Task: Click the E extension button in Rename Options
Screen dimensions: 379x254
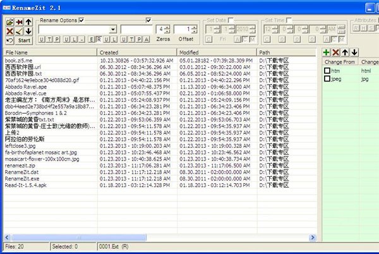Action: pos(91,39)
